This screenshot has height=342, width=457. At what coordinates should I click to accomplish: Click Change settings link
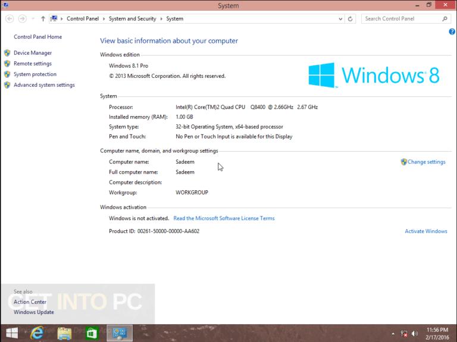tap(427, 162)
